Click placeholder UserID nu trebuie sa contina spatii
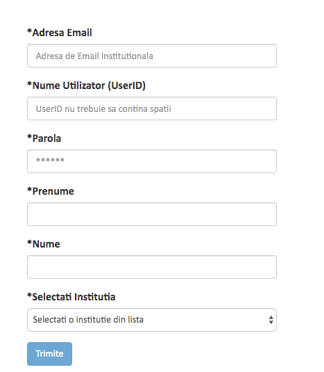324x372 pixels. click(103, 109)
